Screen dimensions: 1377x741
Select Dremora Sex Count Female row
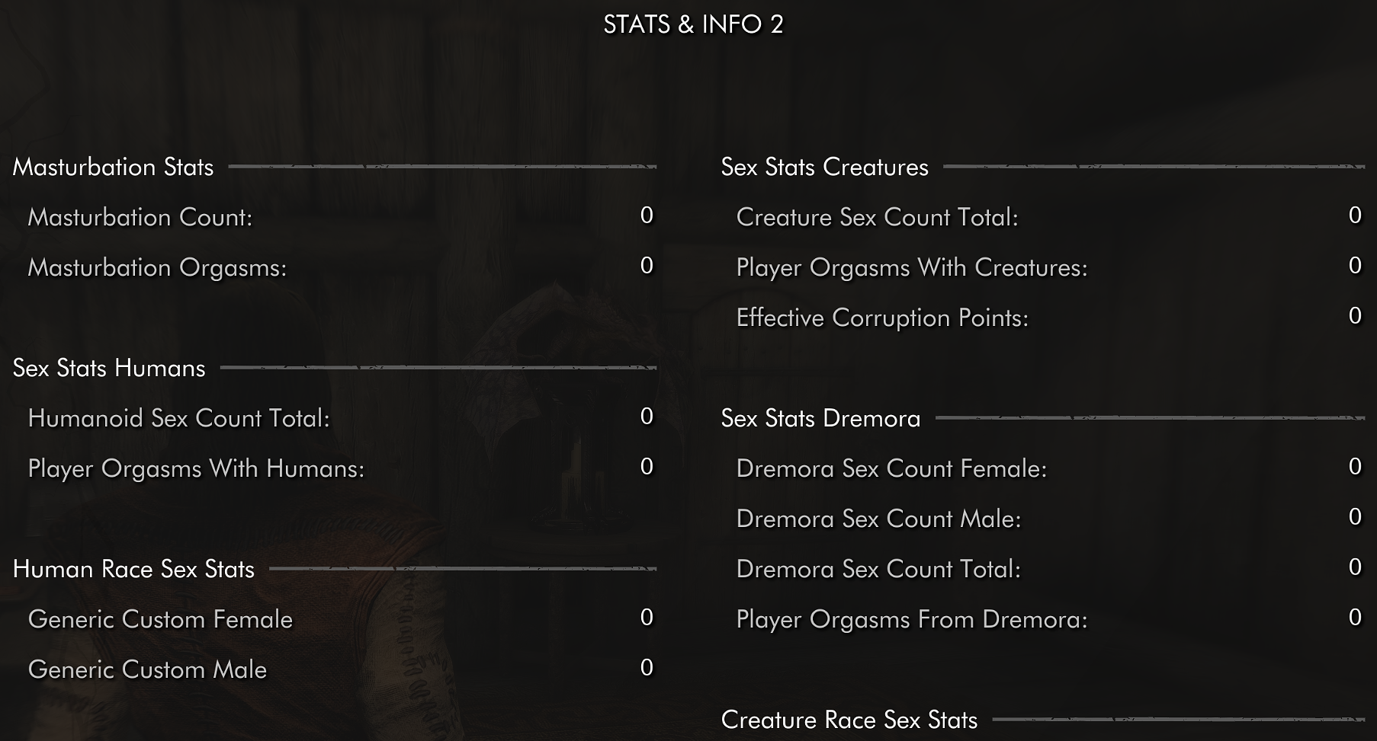coord(1048,468)
